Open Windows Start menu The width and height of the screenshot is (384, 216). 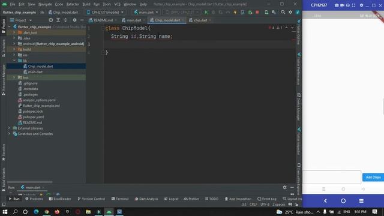5,212
